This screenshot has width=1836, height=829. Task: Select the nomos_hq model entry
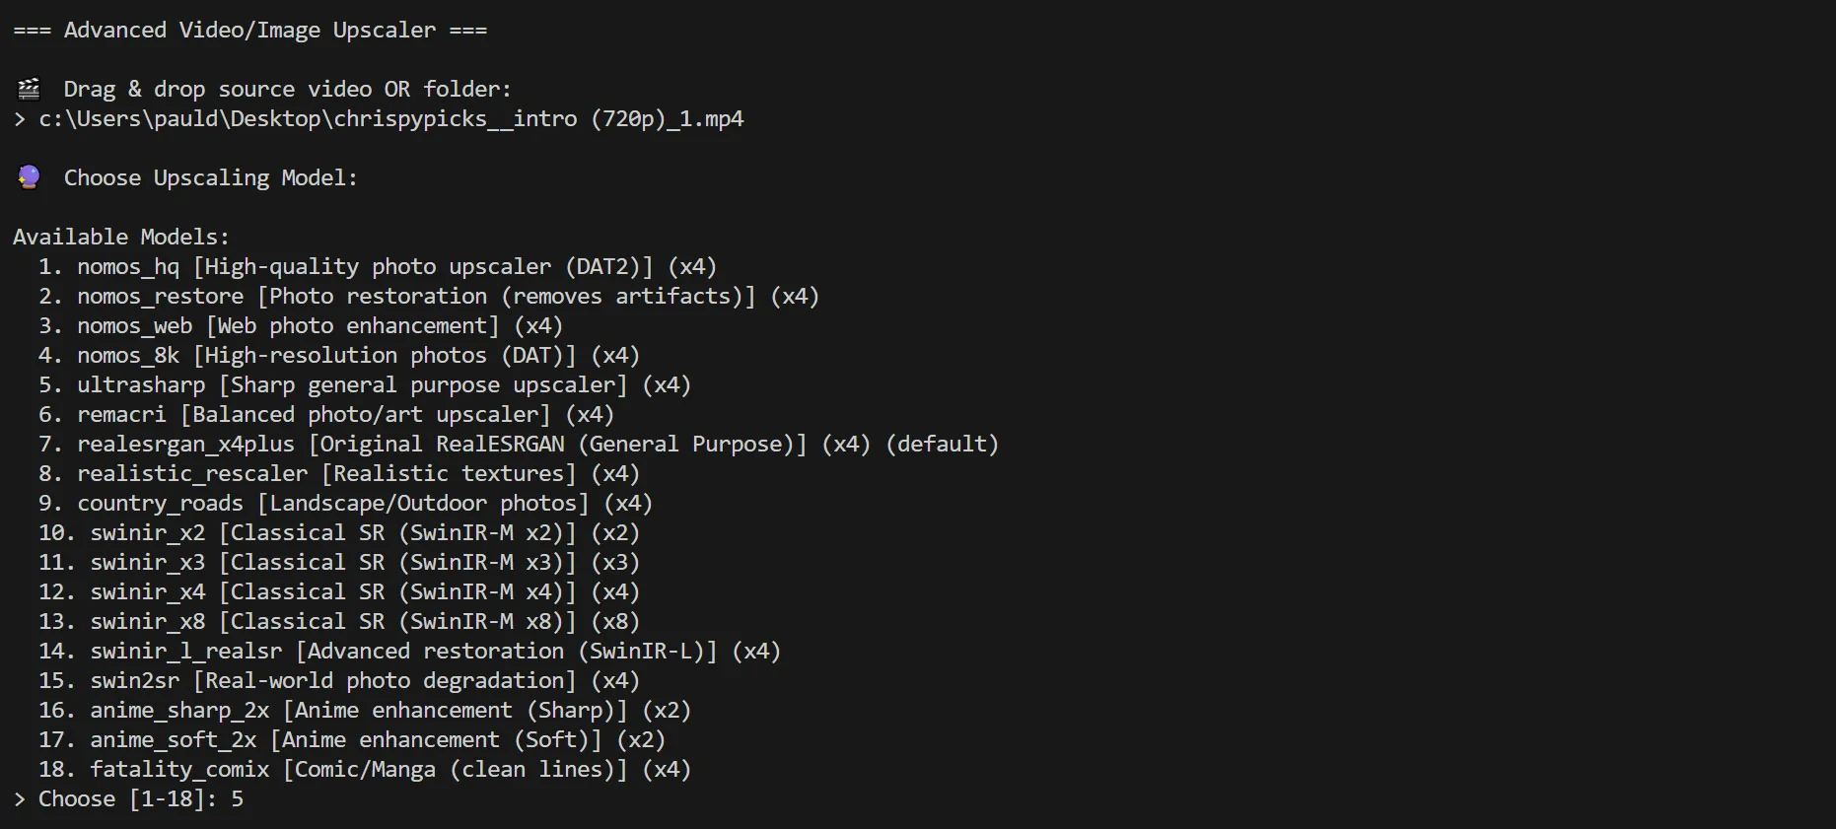pyautogui.click(x=377, y=267)
